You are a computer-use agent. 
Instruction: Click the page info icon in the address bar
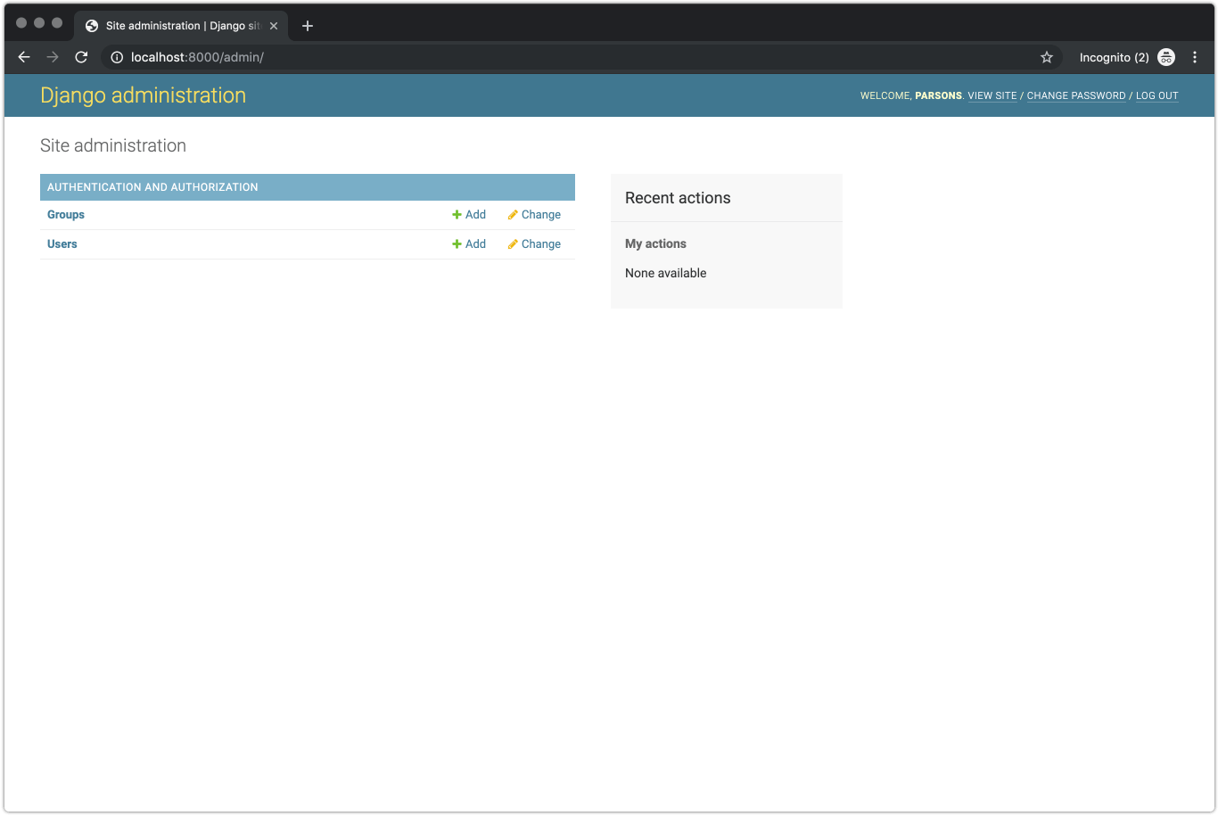click(116, 56)
